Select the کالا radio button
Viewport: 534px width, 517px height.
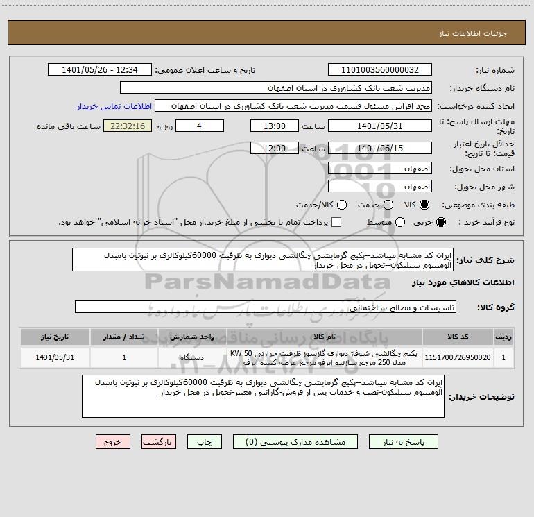[x=424, y=205]
